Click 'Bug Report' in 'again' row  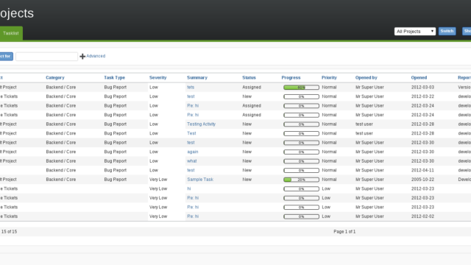(x=116, y=152)
